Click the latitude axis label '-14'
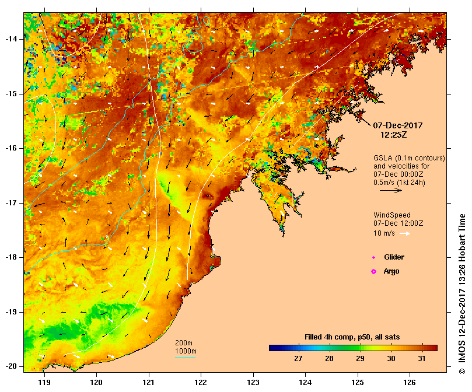The height and width of the screenshot is (392, 472). pyautogui.click(x=11, y=39)
